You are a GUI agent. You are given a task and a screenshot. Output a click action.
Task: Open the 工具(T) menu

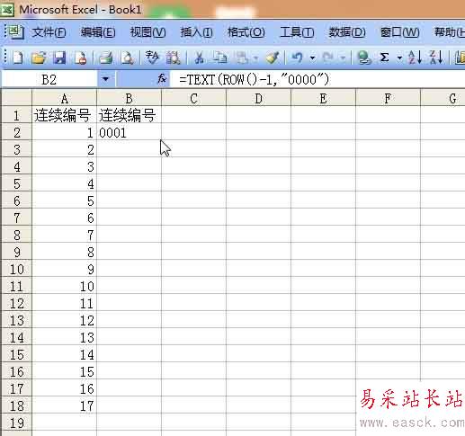pos(297,32)
